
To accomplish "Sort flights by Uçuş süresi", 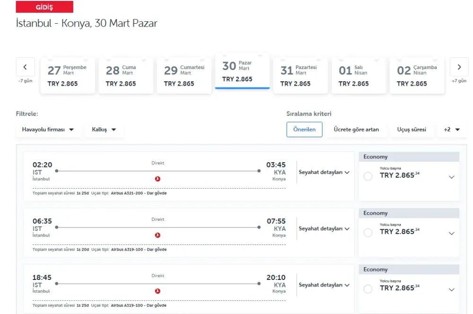I will coord(411,130).
